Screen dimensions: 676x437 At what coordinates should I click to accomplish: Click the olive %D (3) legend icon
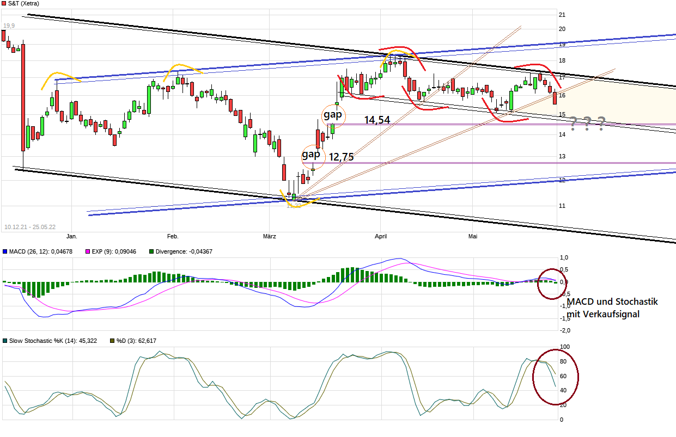click(111, 340)
